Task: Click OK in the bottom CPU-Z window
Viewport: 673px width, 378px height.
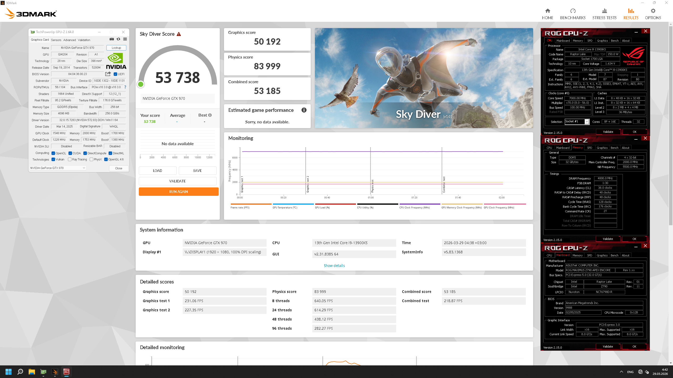Action: [x=634, y=346]
